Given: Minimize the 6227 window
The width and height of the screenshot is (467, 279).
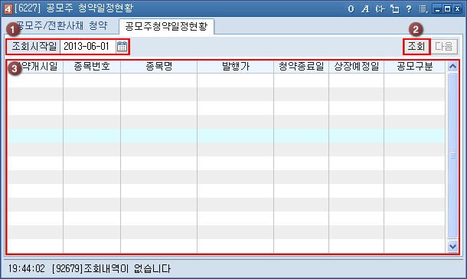Looking at the screenshot, I should click(437, 9).
